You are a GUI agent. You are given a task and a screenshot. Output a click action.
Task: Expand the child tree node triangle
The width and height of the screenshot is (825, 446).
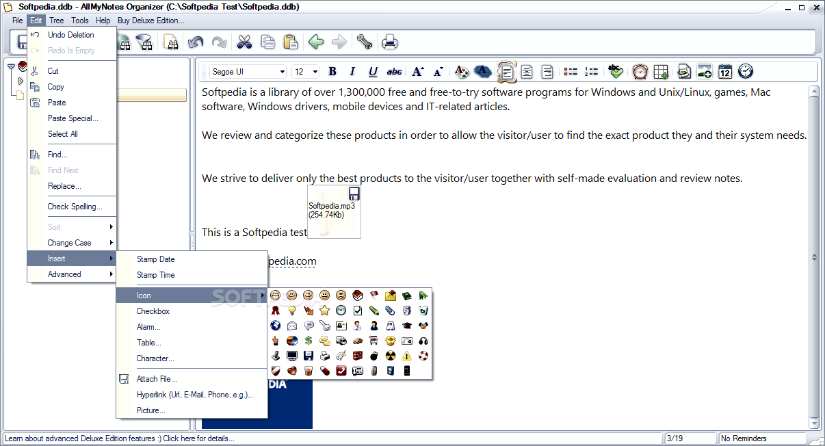21,81
